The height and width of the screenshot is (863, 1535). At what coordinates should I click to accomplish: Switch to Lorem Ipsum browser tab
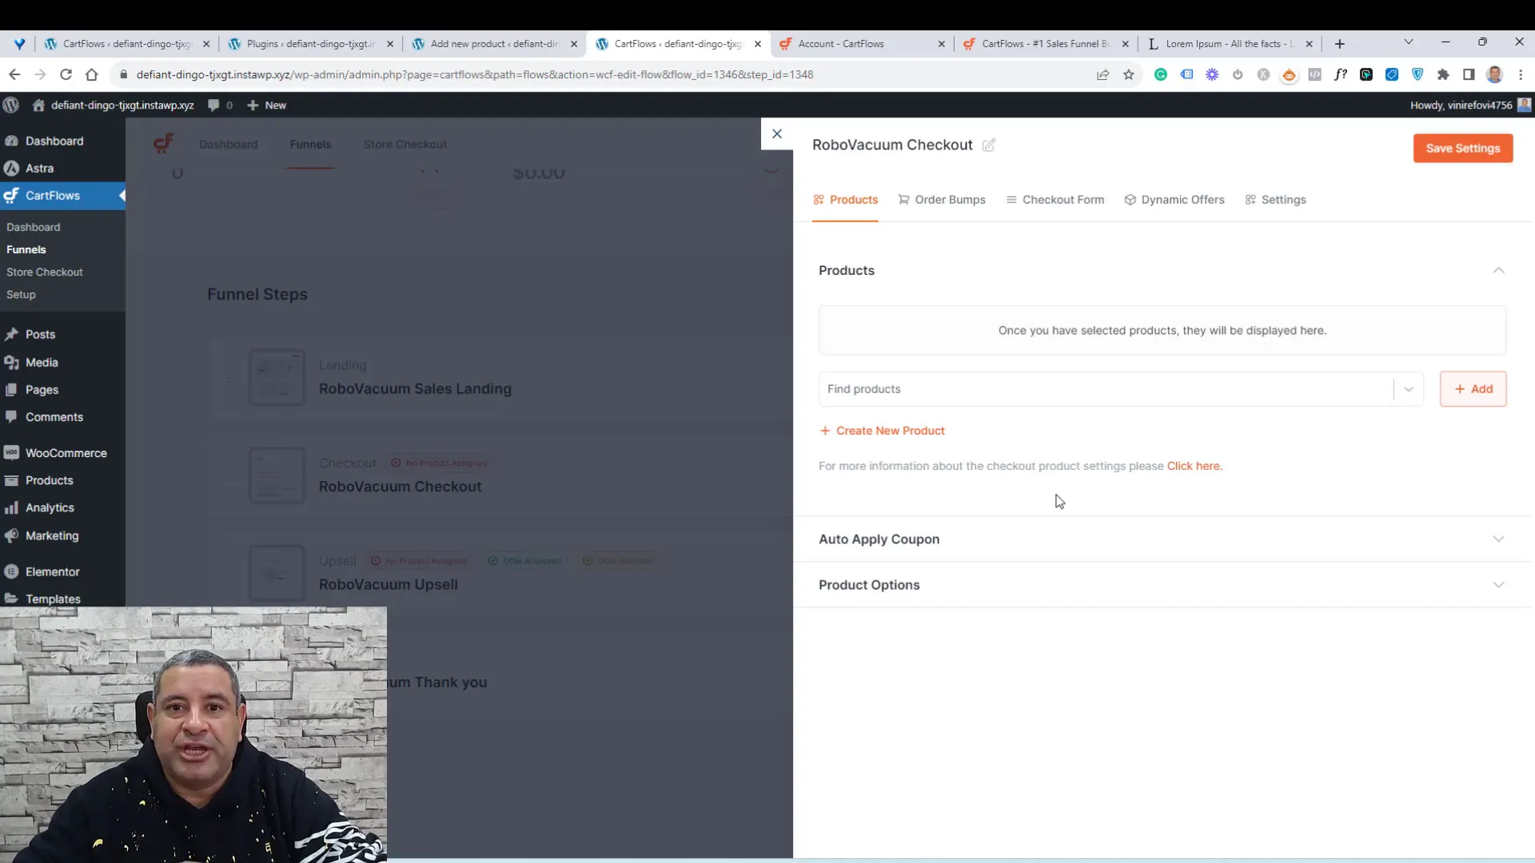click(1230, 44)
